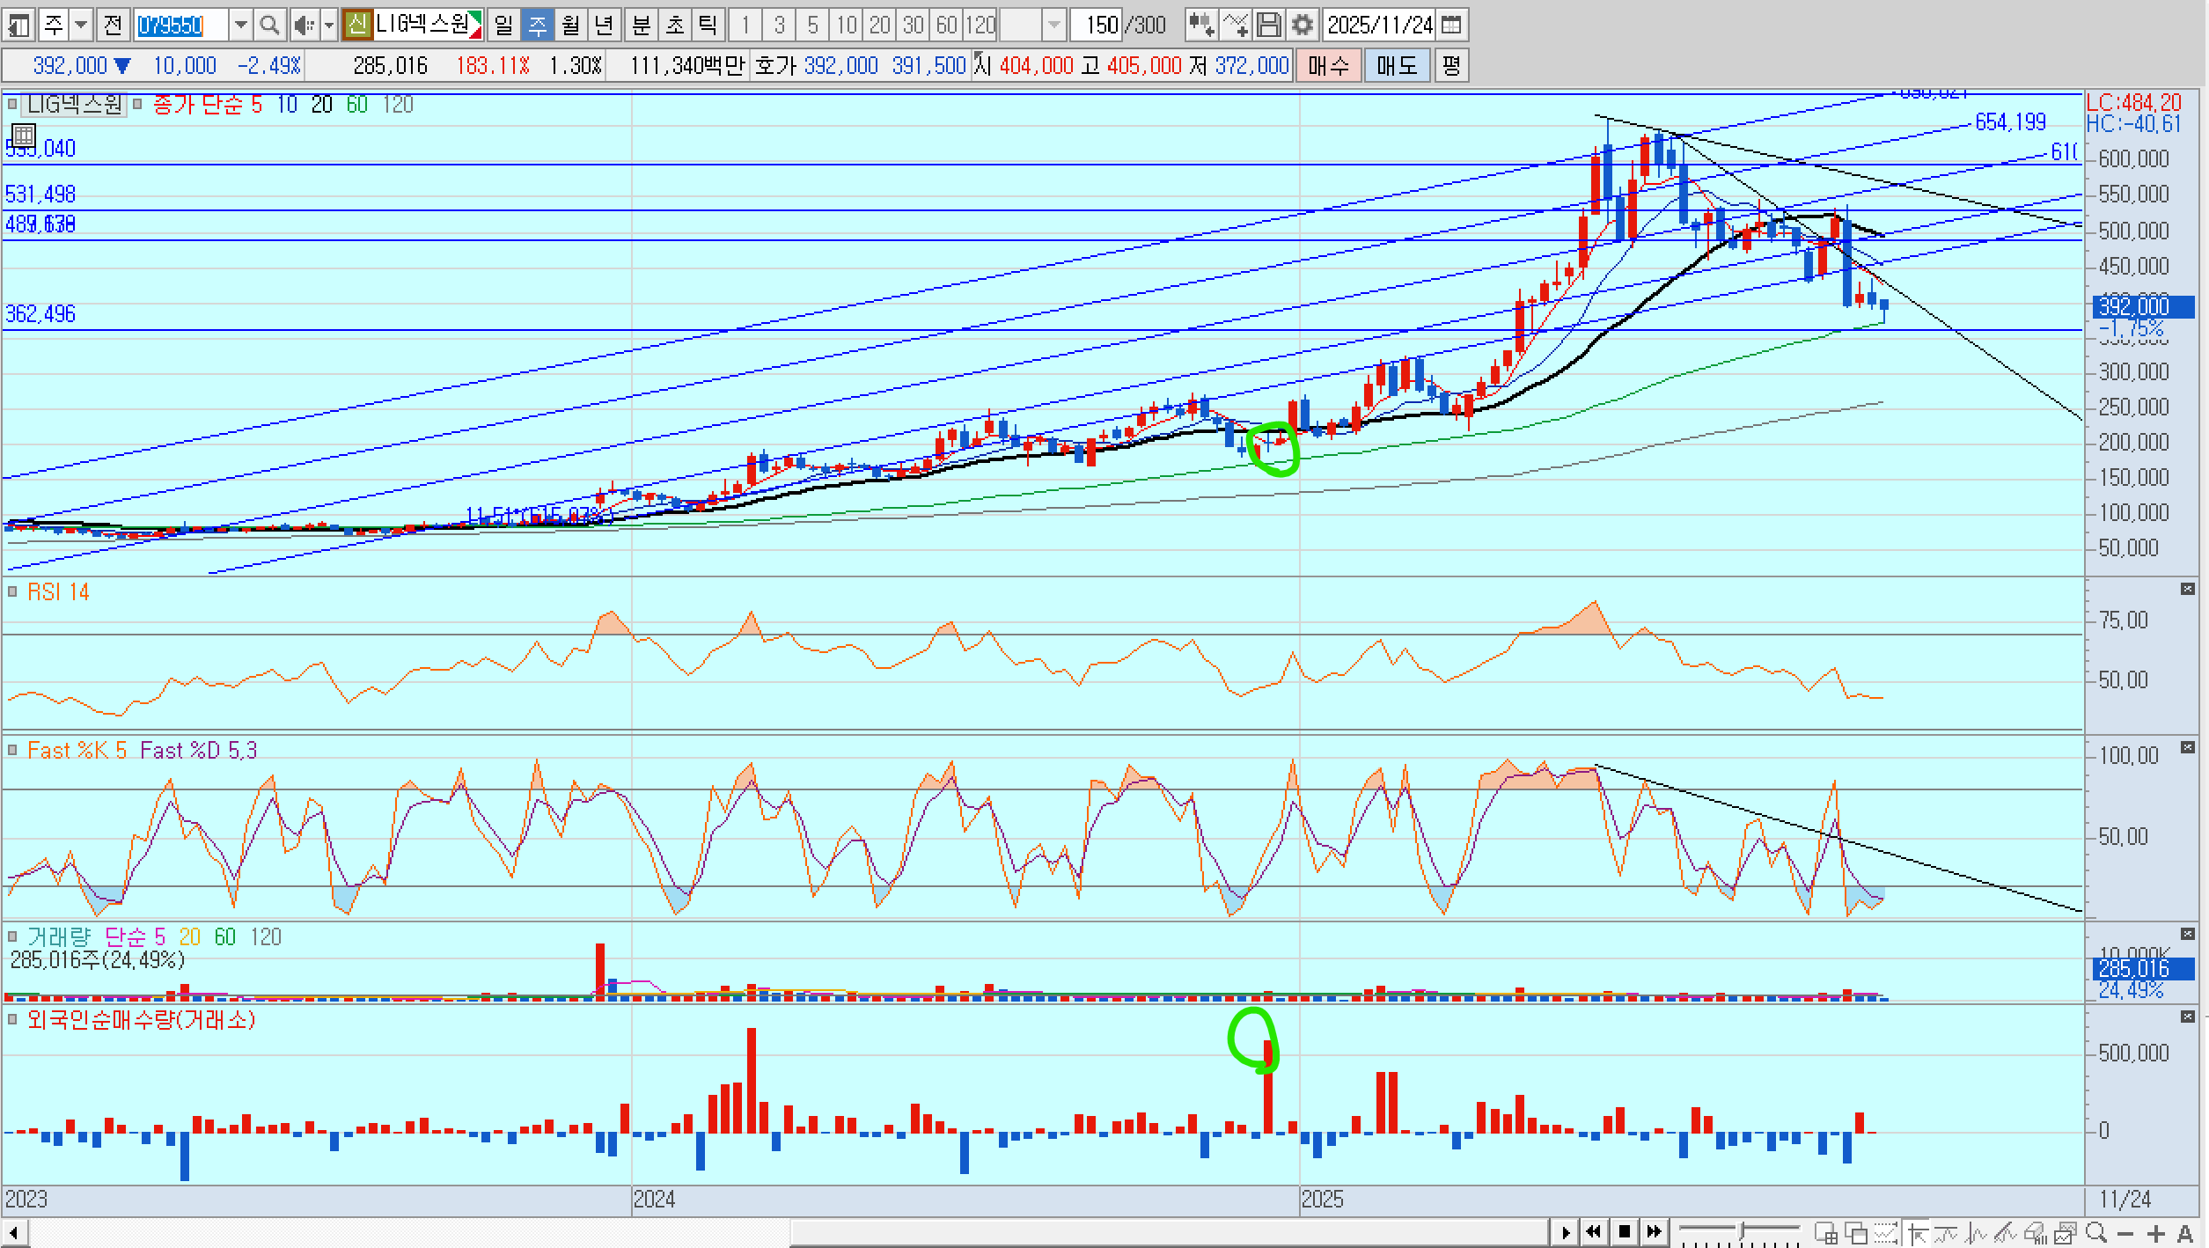Open the date calendar picker icon
The image size is (2209, 1248).
coord(1451,25)
